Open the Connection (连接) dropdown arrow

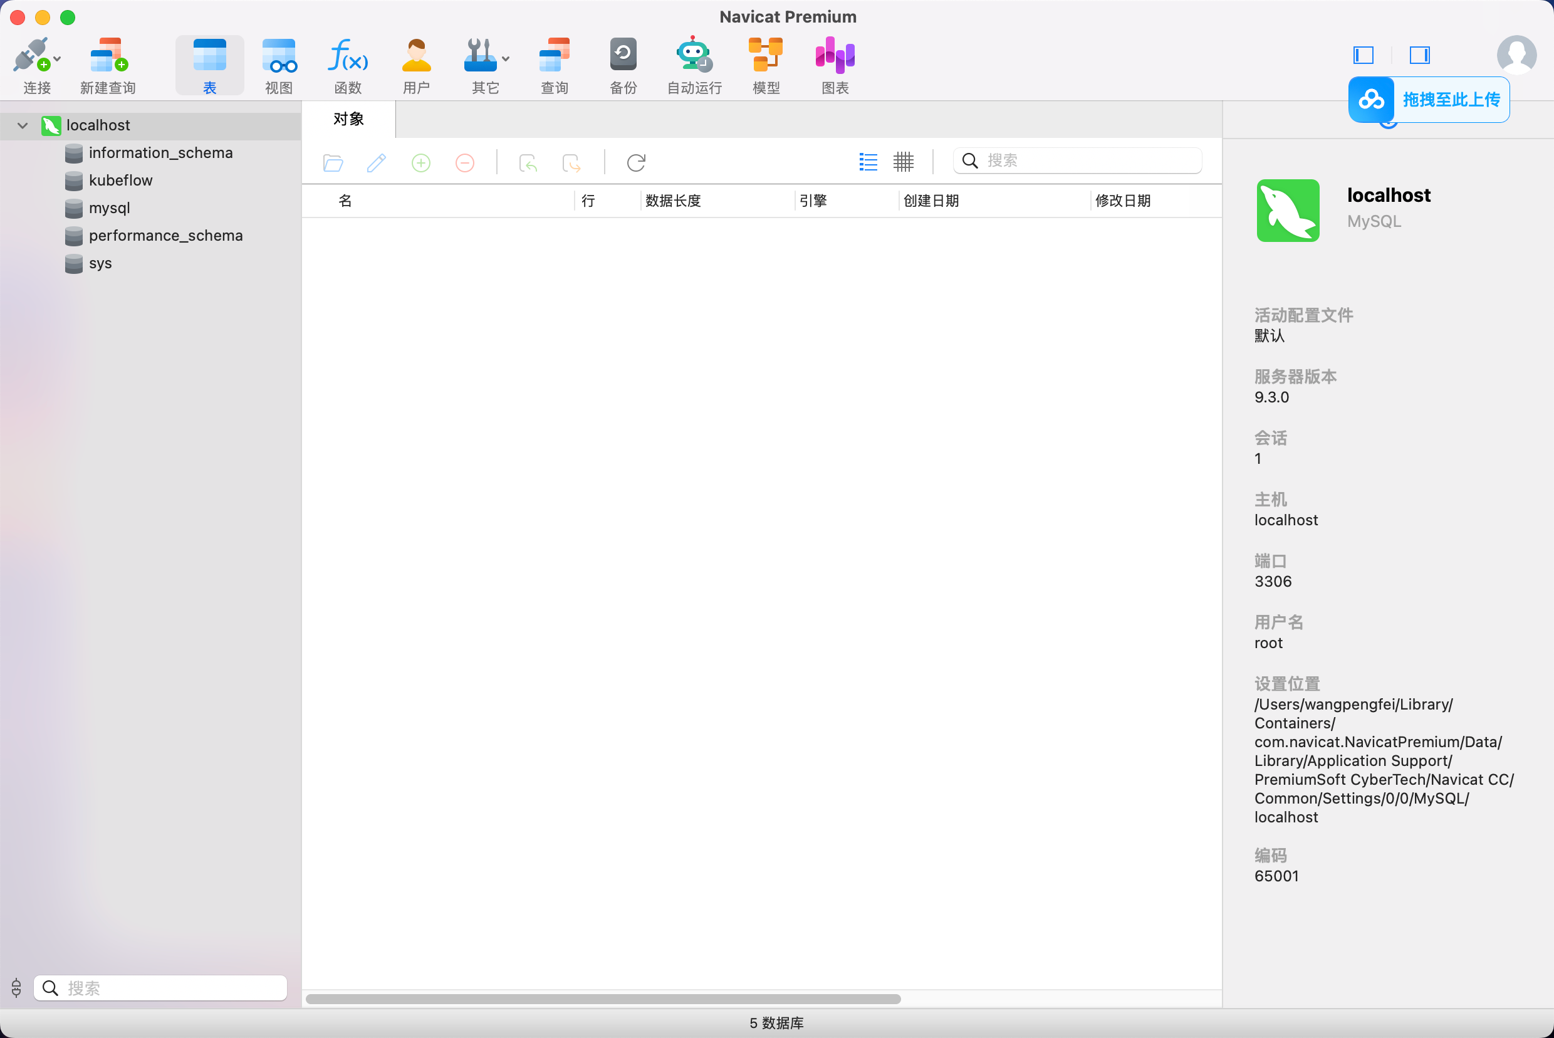(58, 60)
